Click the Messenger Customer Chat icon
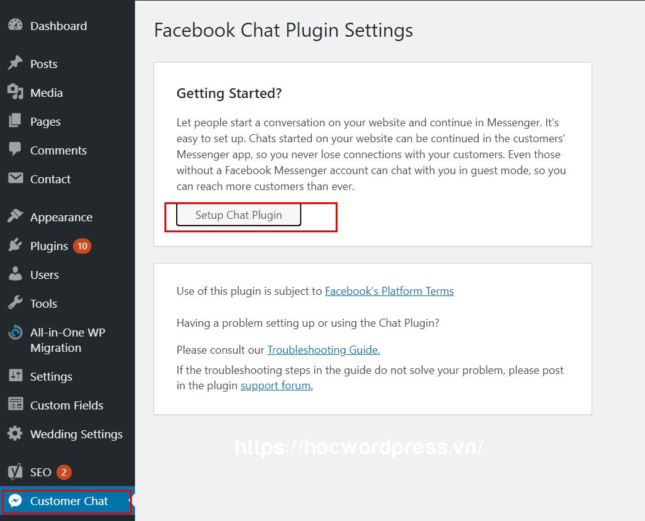This screenshot has width=645, height=521. (x=15, y=501)
